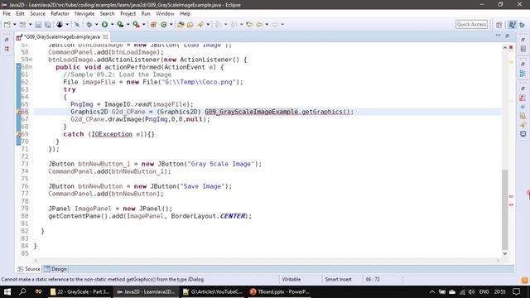
Task: Open the External Tools dropdown arrow
Action: (143, 24)
